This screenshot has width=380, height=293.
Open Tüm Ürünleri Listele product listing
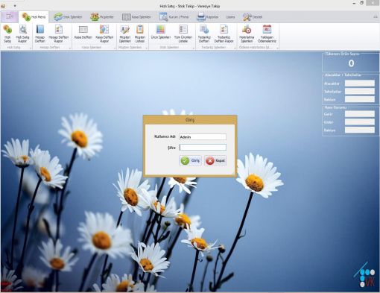pos(183,34)
